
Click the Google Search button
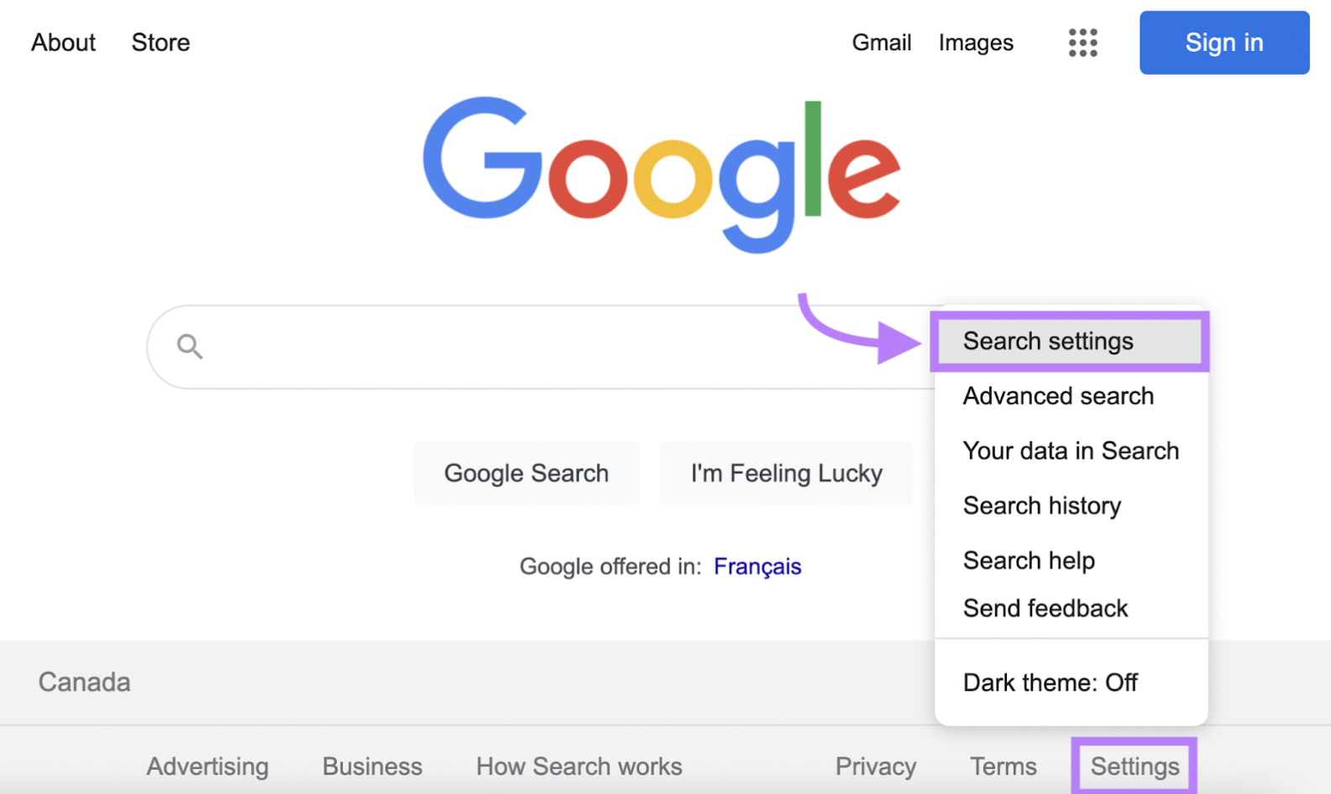click(x=527, y=473)
